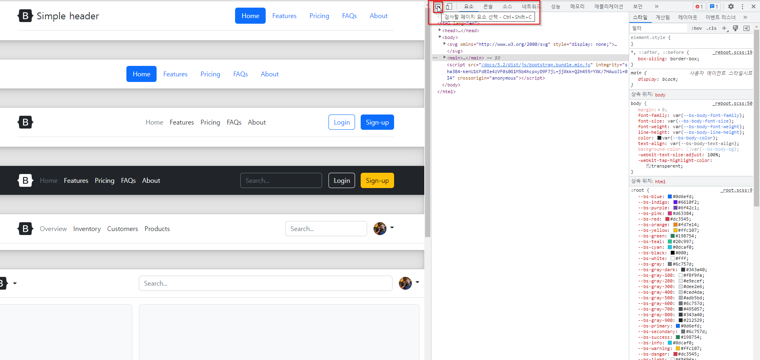
Task: Select the 레이아웃 (Layout) sidebar tab
Action: coord(688,17)
